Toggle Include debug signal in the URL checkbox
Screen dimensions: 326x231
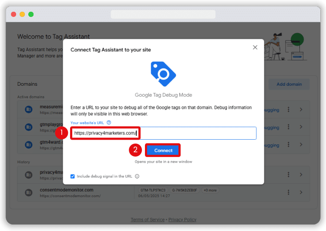[72, 176]
